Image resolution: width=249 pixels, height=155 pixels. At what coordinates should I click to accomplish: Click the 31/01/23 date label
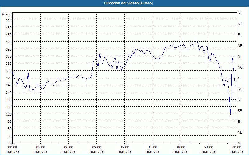tap(237, 152)
